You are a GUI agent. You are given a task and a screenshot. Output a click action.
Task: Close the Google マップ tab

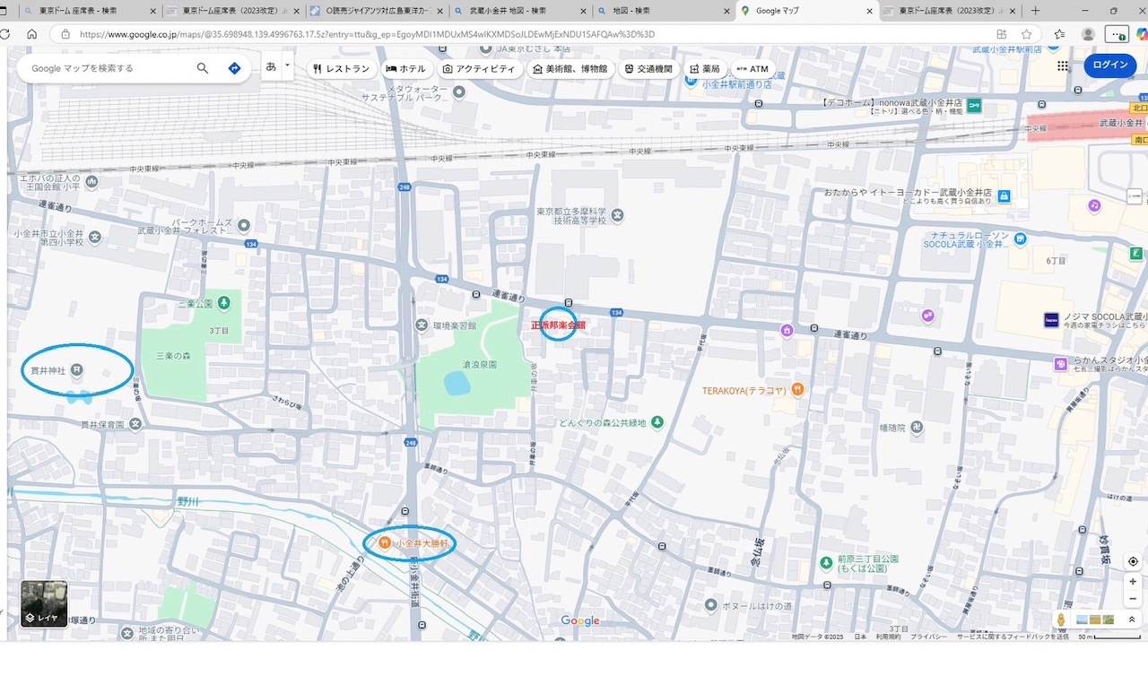tap(869, 11)
